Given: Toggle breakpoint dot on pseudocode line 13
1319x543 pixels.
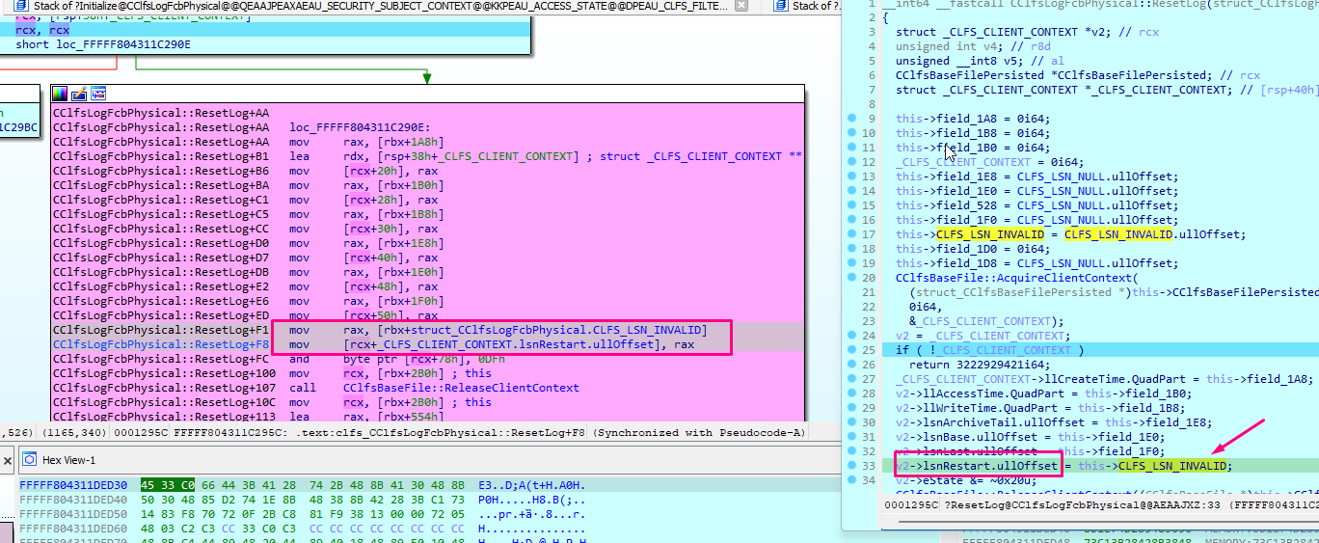Looking at the screenshot, I should [852, 176].
